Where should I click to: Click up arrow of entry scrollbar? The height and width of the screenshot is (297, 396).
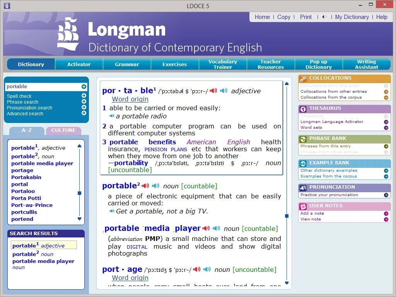287,84
